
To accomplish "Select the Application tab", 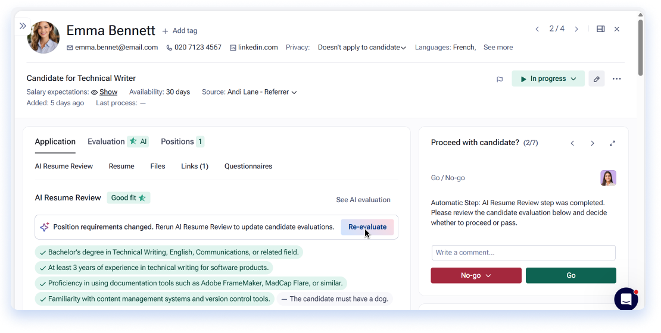I will (x=55, y=142).
